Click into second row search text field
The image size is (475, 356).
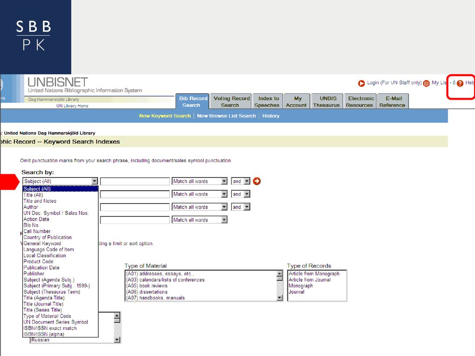(135, 194)
